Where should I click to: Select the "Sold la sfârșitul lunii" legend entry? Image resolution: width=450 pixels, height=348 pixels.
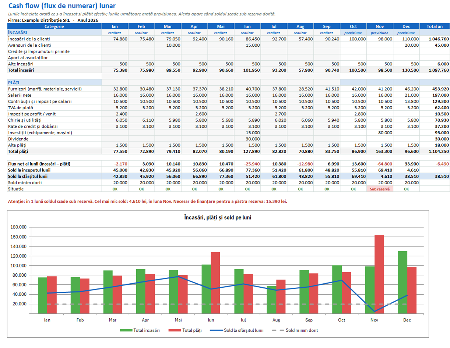[237, 330]
